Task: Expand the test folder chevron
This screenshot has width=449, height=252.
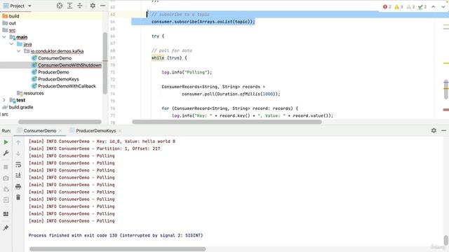Action: 4,100
